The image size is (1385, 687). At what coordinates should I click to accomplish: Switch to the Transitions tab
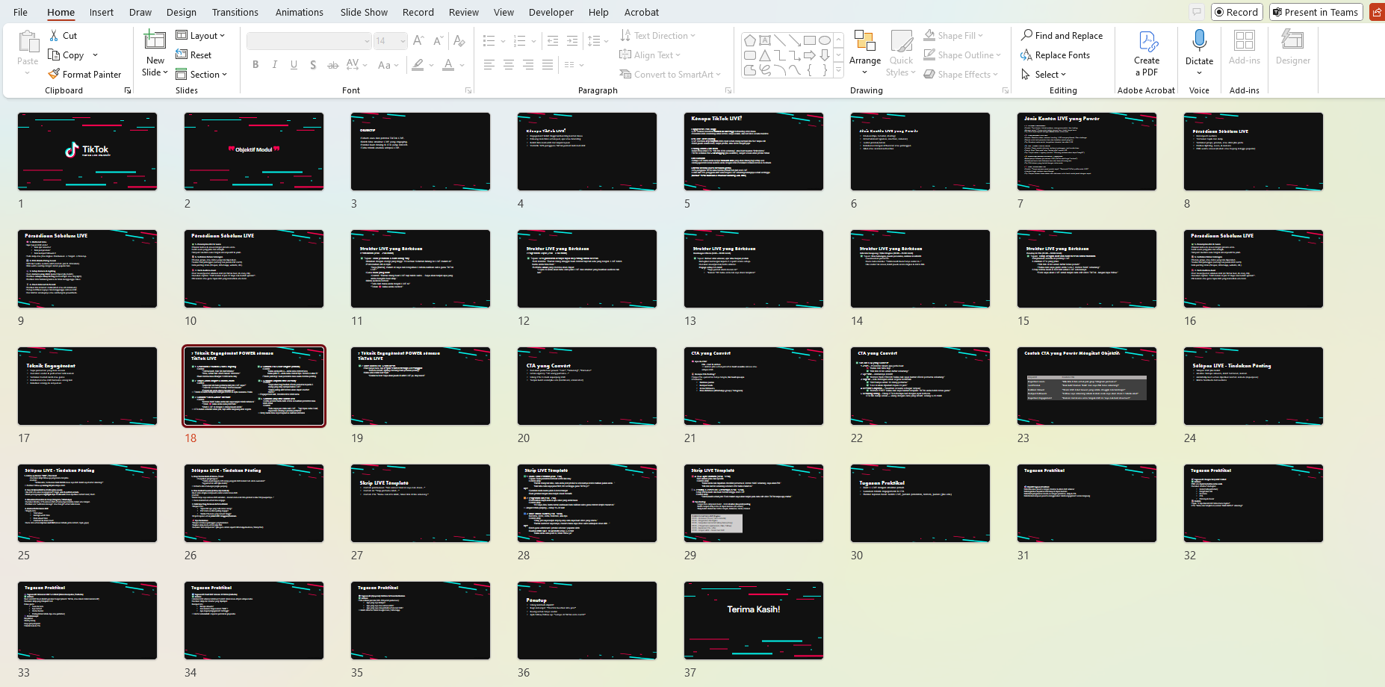pos(235,12)
